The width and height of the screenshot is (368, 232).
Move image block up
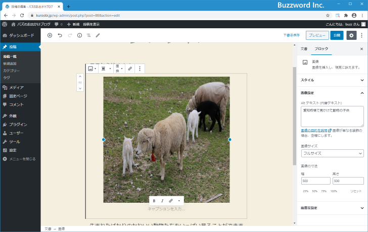[80, 77]
